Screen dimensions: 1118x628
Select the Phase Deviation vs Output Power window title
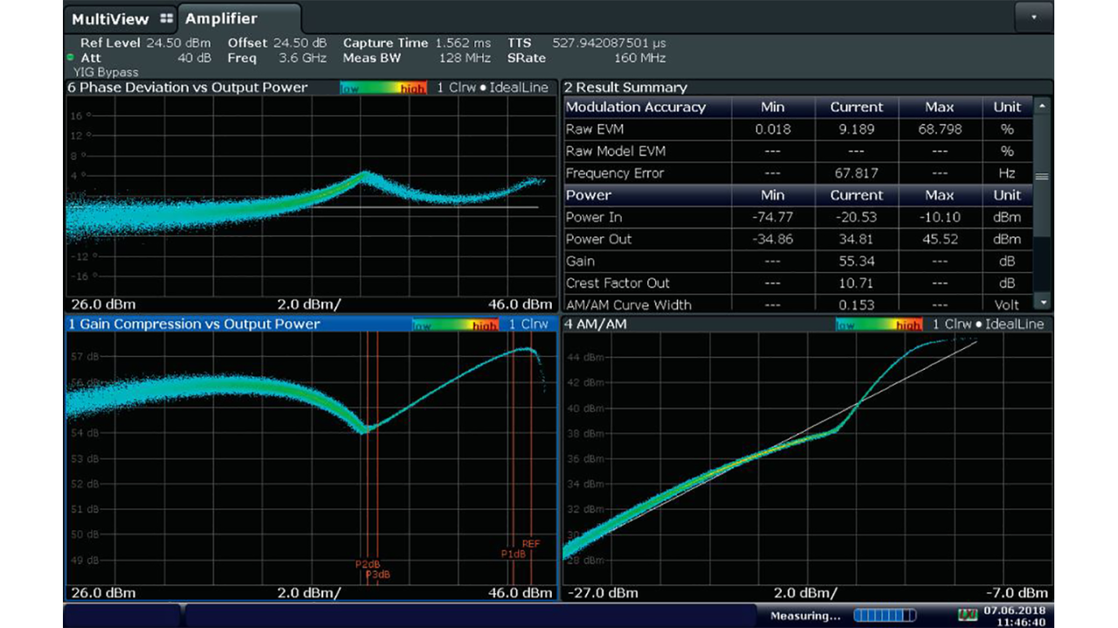(x=188, y=87)
